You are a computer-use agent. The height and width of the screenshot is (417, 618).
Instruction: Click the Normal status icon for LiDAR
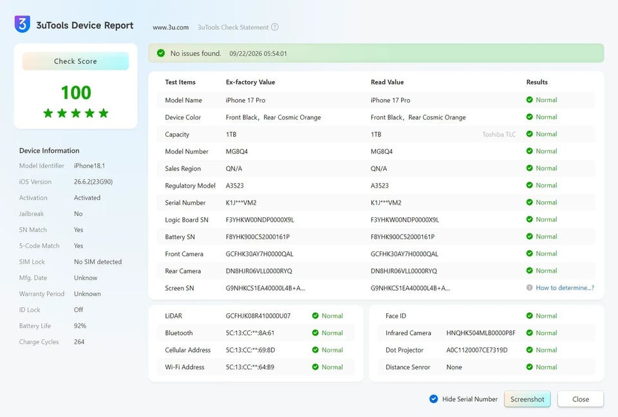tap(315, 316)
